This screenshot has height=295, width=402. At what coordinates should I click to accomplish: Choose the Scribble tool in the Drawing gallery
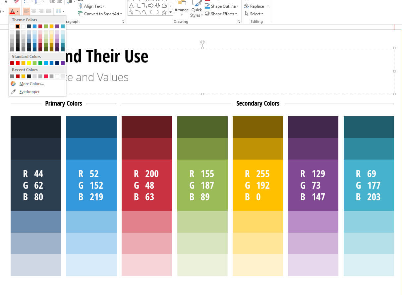pos(131,12)
